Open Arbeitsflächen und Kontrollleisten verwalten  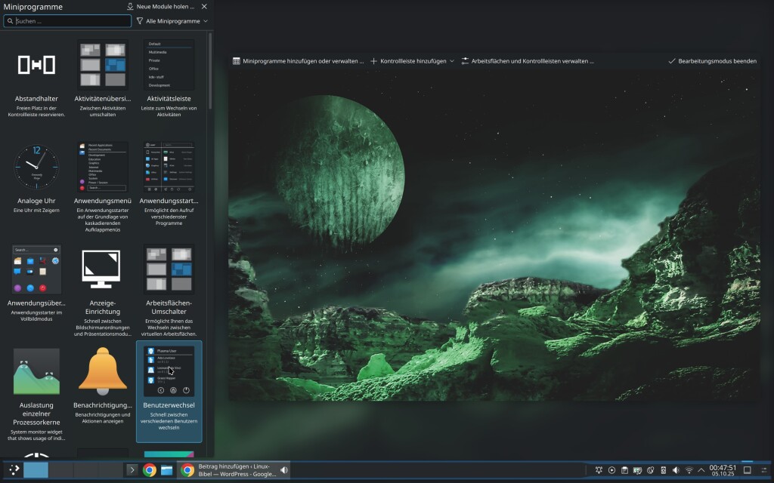pos(527,61)
